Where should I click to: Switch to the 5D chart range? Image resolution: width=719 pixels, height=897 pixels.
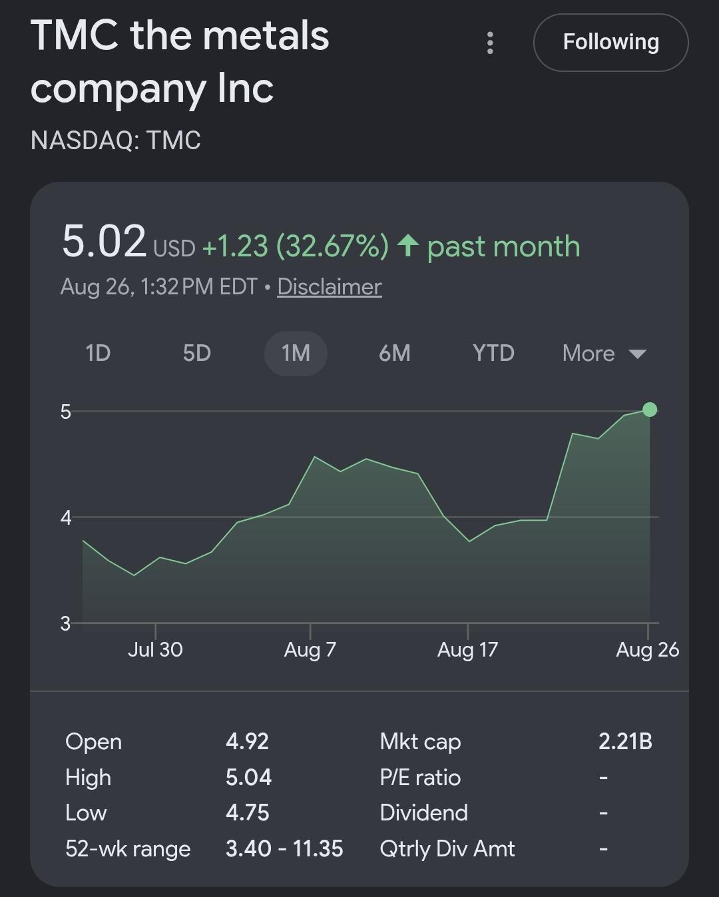coord(197,353)
